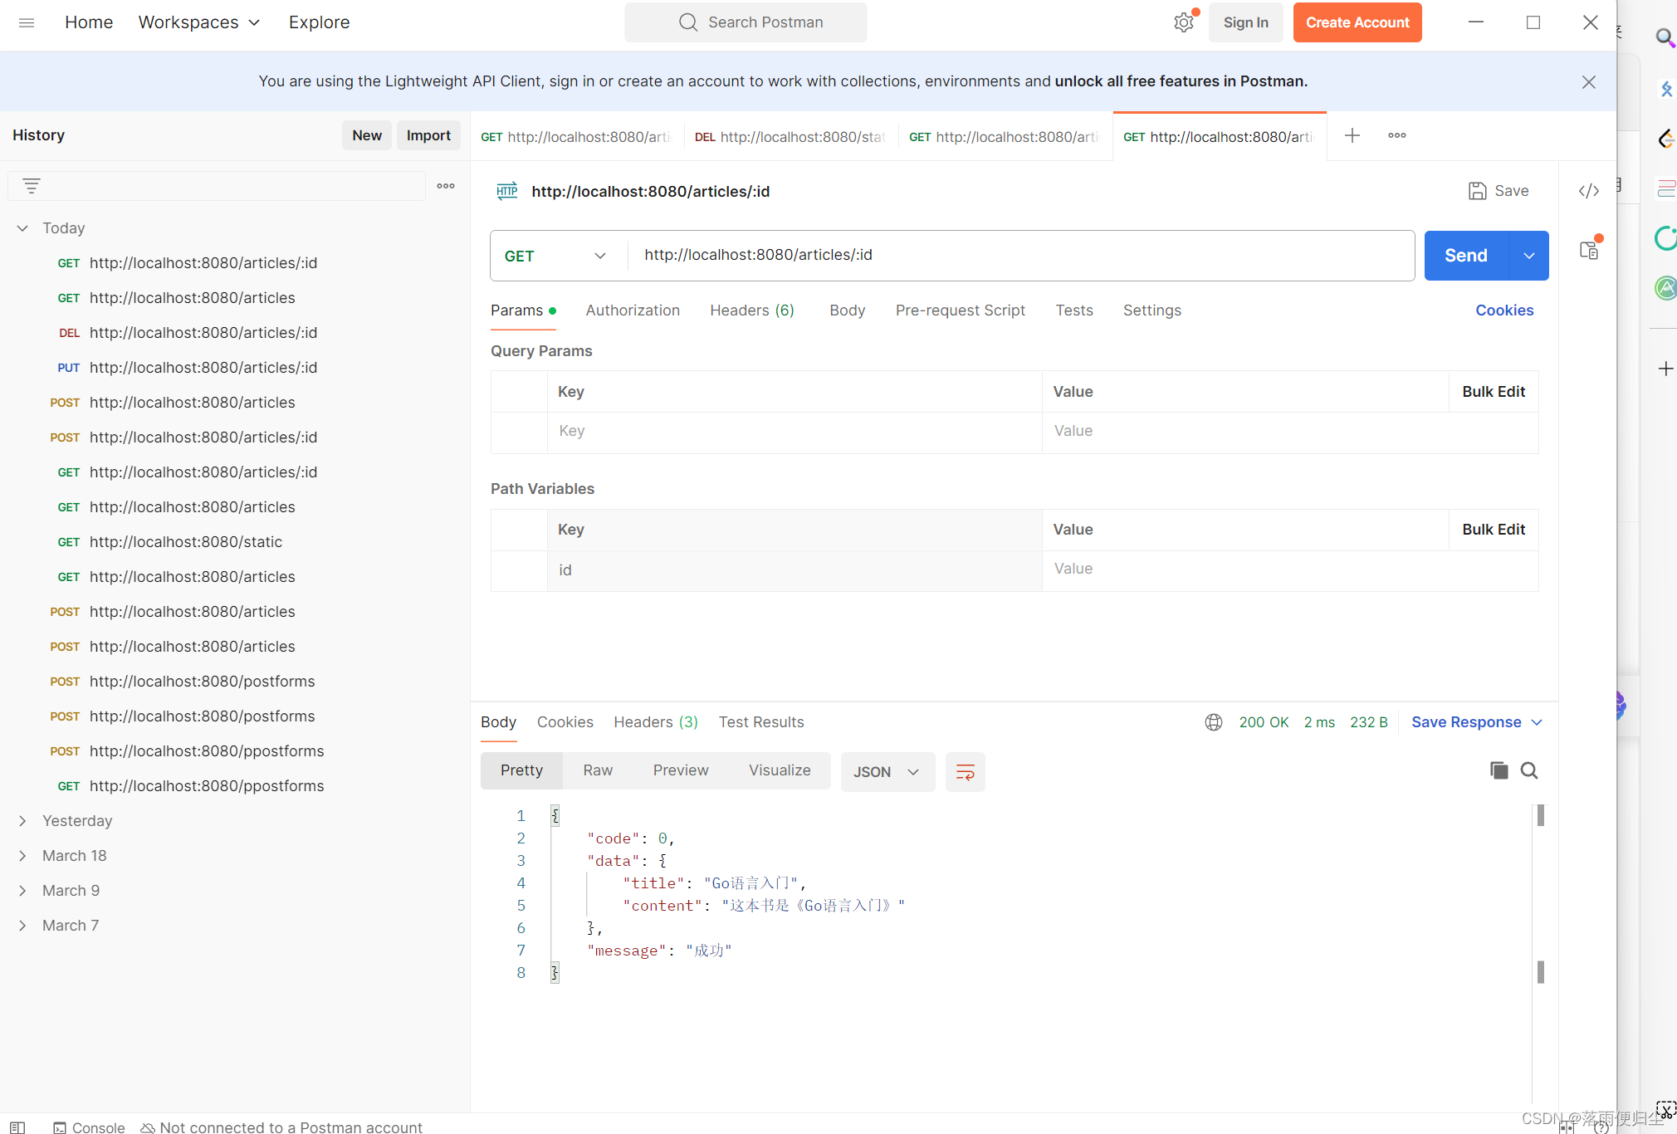The width and height of the screenshot is (1677, 1134).
Task: Click the URL input field
Action: [x=1019, y=254]
